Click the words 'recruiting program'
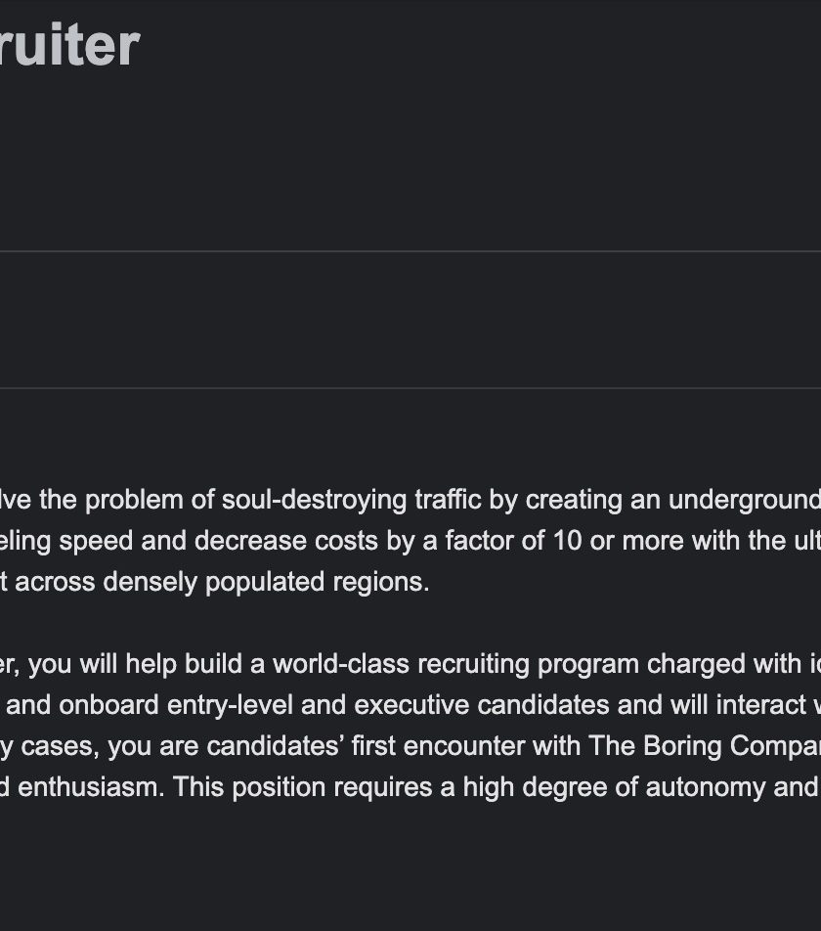The width and height of the screenshot is (821, 931). pos(529,664)
